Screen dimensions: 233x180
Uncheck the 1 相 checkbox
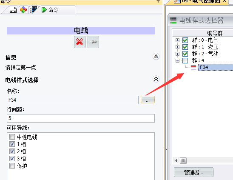pyautogui.click(x=12, y=144)
